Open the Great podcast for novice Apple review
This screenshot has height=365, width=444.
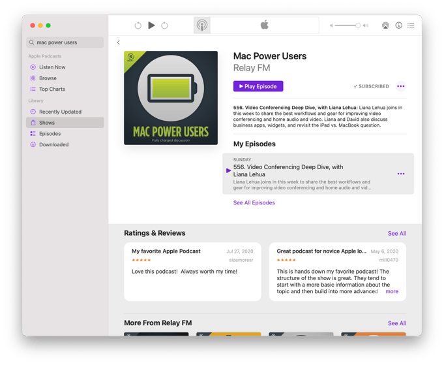[x=338, y=272]
